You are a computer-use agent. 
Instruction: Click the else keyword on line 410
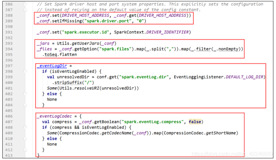(x=52, y=139)
